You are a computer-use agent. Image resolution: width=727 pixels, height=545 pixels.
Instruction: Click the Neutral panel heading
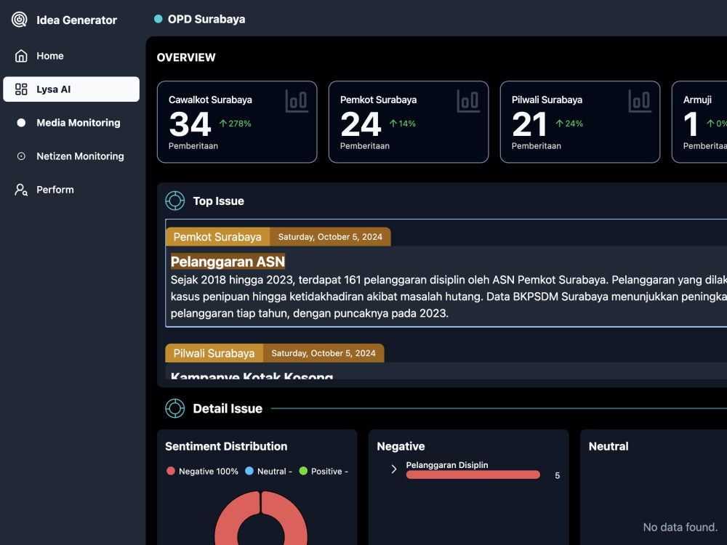(x=608, y=446)
